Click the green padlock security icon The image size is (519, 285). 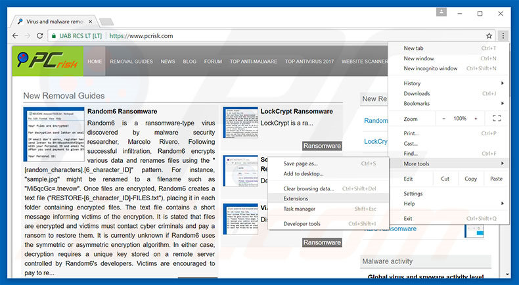coord(54,35)
